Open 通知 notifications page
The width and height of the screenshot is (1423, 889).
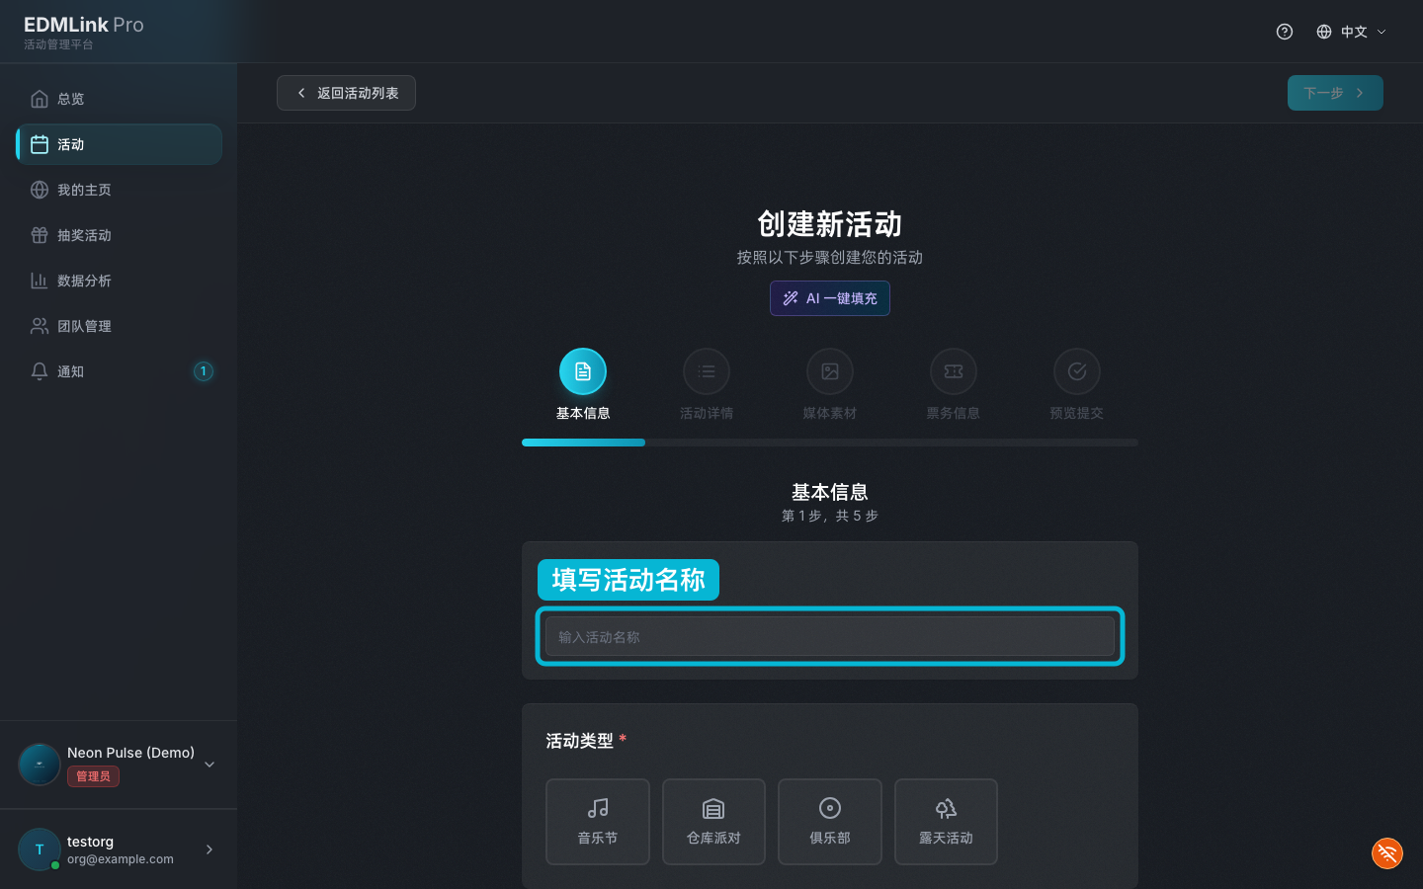[x=119, y=371]
